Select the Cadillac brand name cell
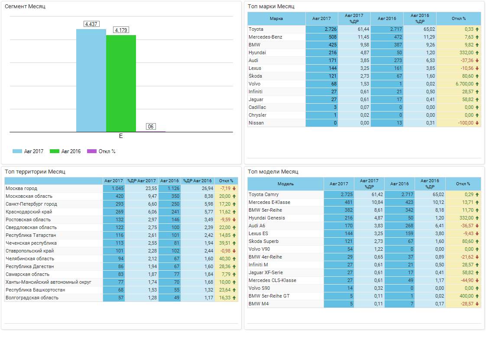Image resolution: width=486 pixels, height=344 pixels. tap(276, 107)
